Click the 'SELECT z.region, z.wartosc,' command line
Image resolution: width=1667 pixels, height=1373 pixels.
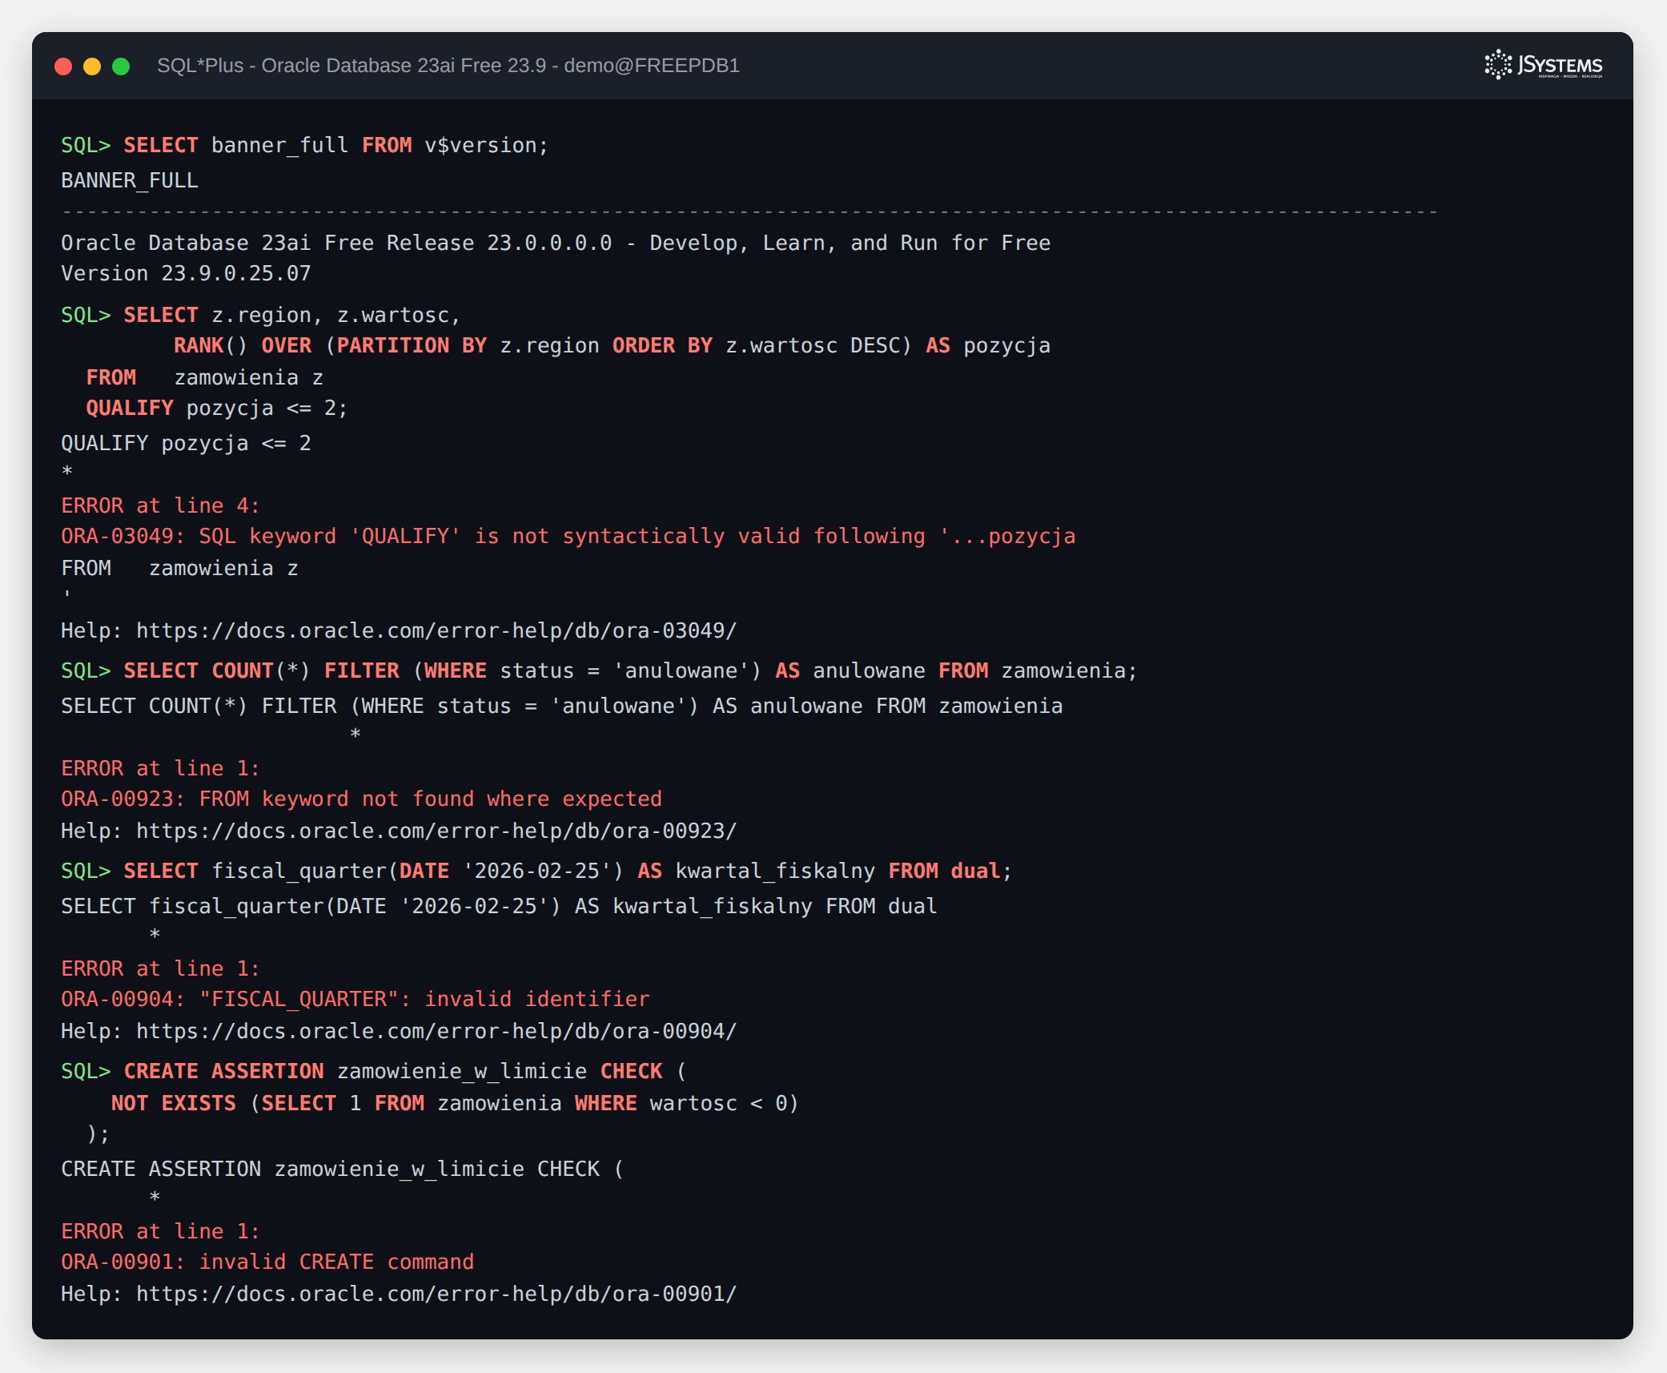(292, 316)
